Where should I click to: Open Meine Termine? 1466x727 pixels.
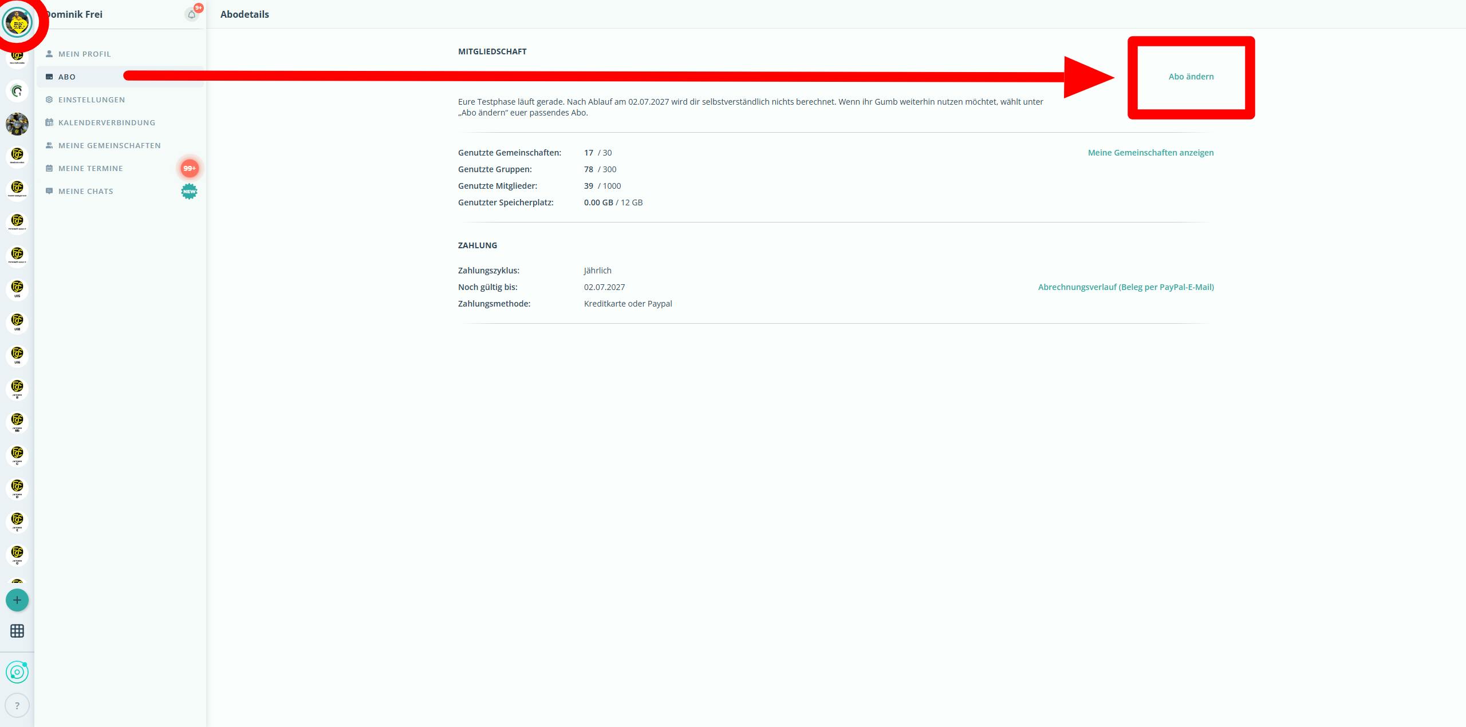pos(90,168)
